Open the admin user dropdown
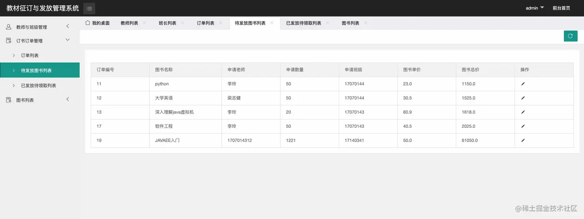 (535, 8)
